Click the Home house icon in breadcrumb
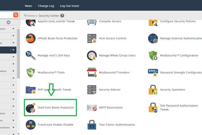 (25, 15)
